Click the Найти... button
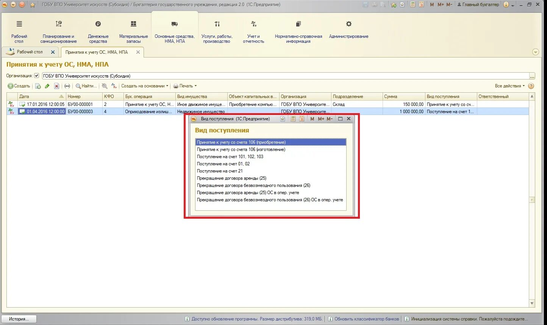The width and height of the screenshot is (547, 325). click(86, 86)
